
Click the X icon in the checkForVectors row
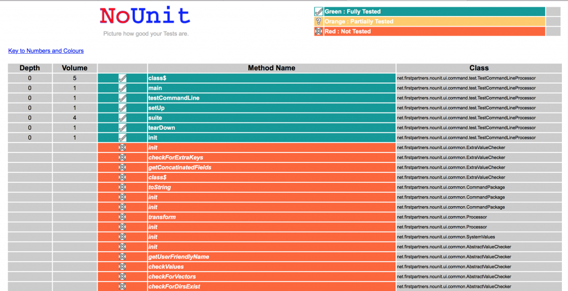[122, 277]
